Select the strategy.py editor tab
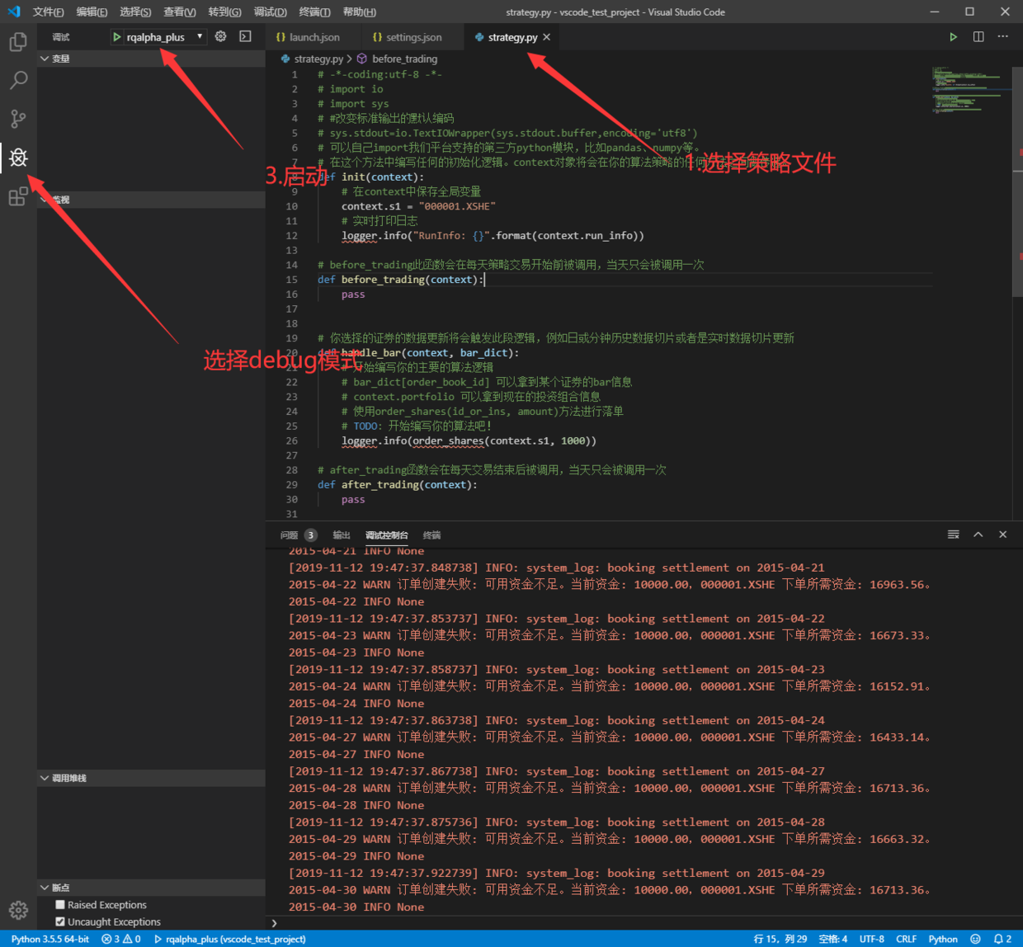 point(511,37)
